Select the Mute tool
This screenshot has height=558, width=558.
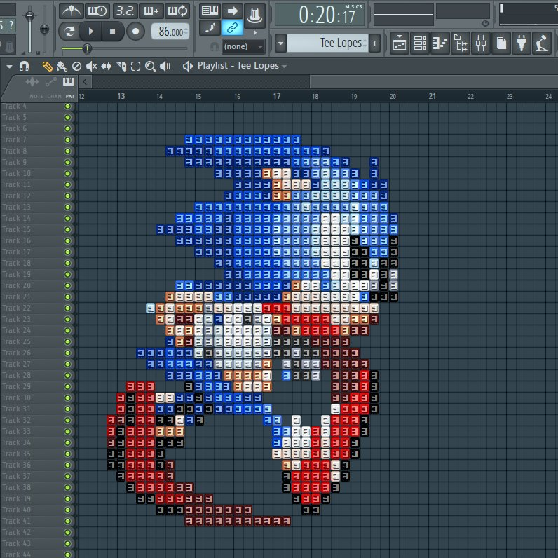coord(91,66)
